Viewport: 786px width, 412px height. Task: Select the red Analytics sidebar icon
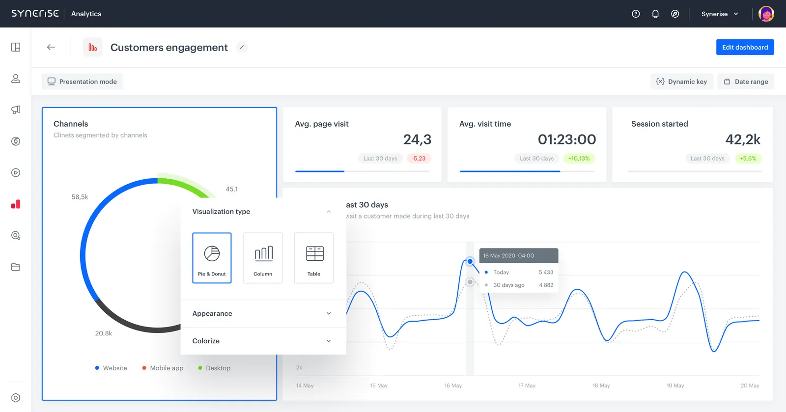[16, 204]
